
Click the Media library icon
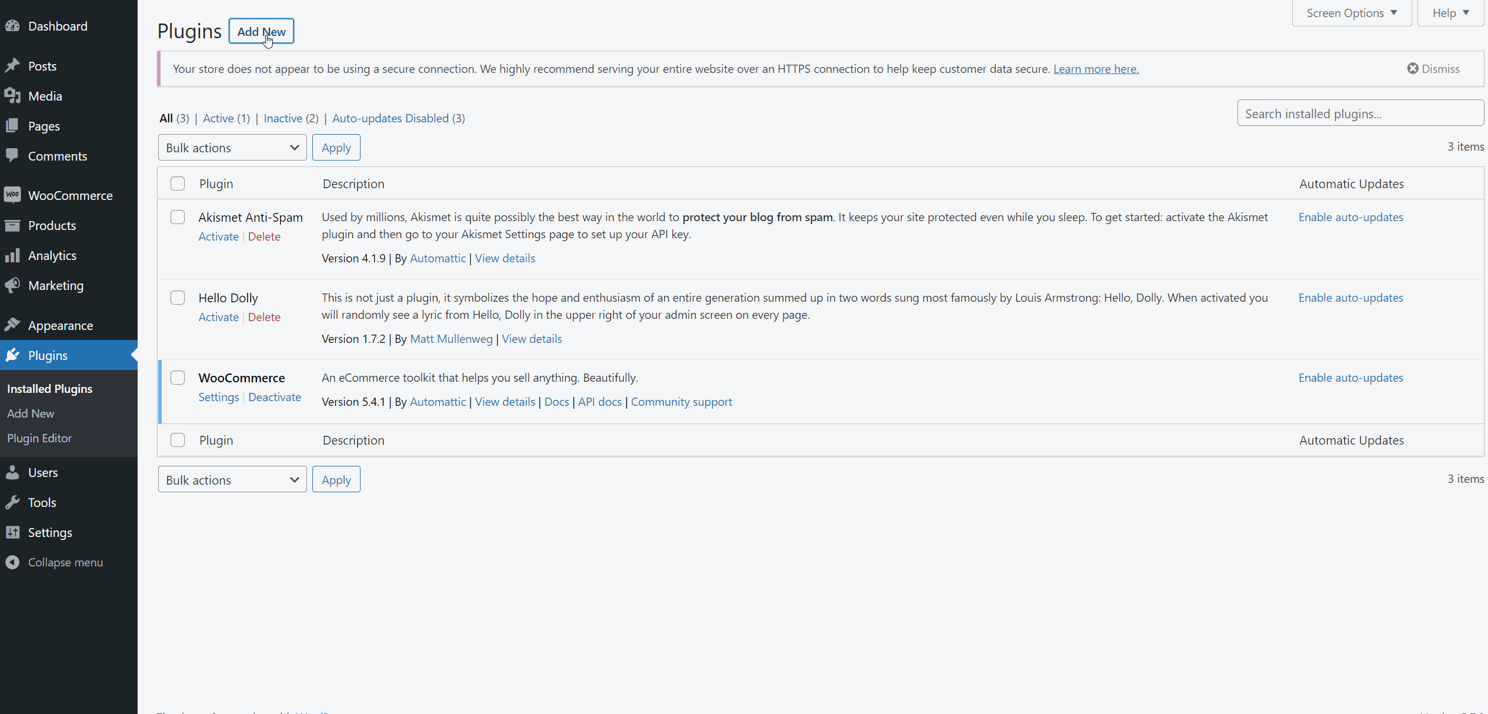[x=12, y=96]
